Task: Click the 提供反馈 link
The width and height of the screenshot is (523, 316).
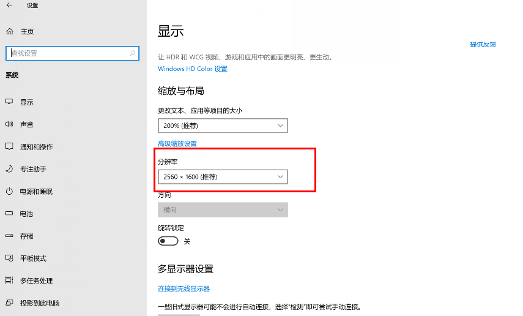Action: (483, 45)
